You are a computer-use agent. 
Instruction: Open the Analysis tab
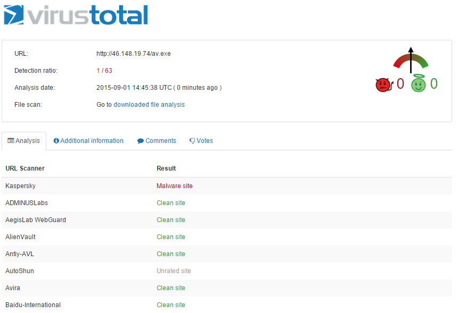(x=24, y=141)
